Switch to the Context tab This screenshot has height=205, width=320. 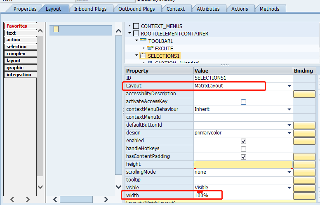pos(176,9)
